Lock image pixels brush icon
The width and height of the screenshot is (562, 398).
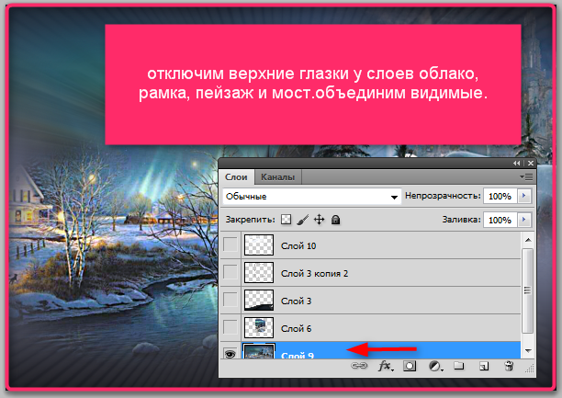click(303, 220)
